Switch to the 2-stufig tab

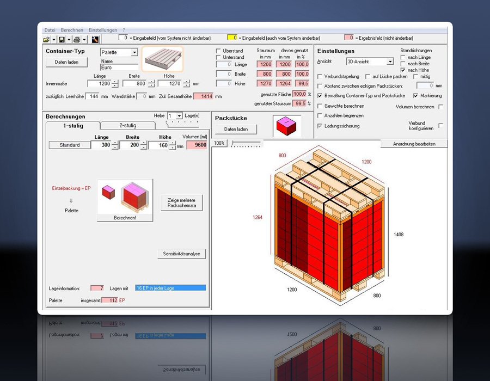tap(128, 125)
